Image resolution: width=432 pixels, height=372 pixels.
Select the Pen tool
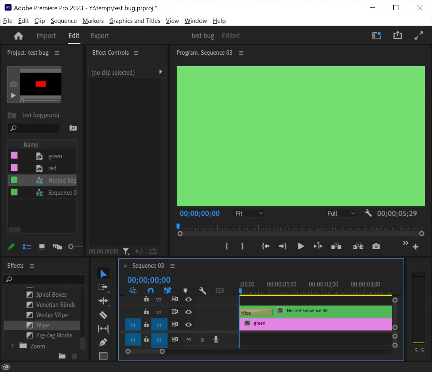103,342
